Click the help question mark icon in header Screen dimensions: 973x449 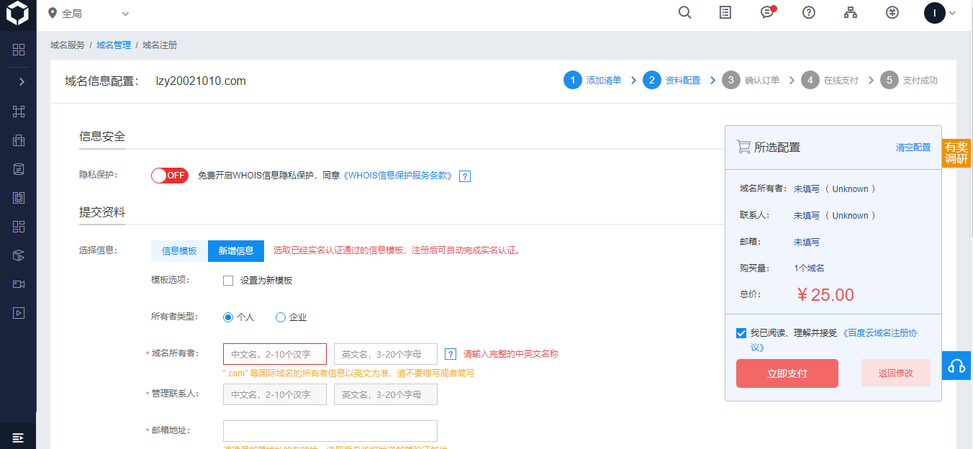pos(808,13)
